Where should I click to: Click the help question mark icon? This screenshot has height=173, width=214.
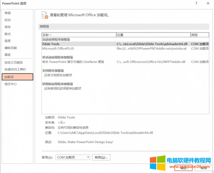pyautogui.click(x=196, y=3)
